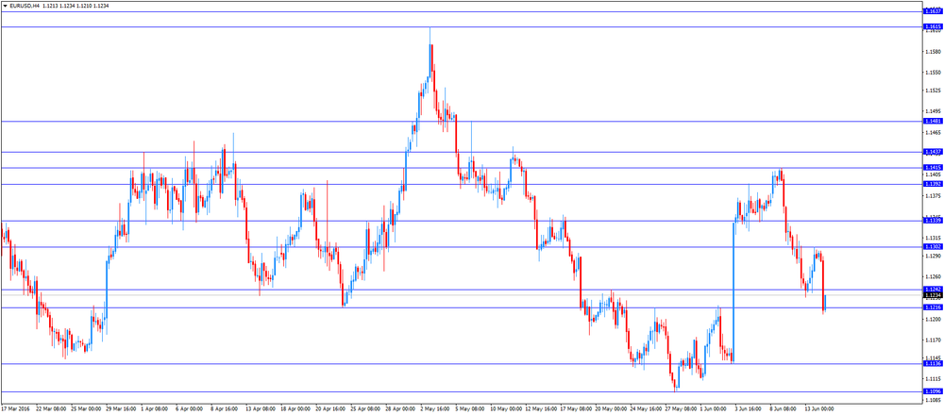
Task: Click the 17 Mar 2016 date label
Action: 14,408
